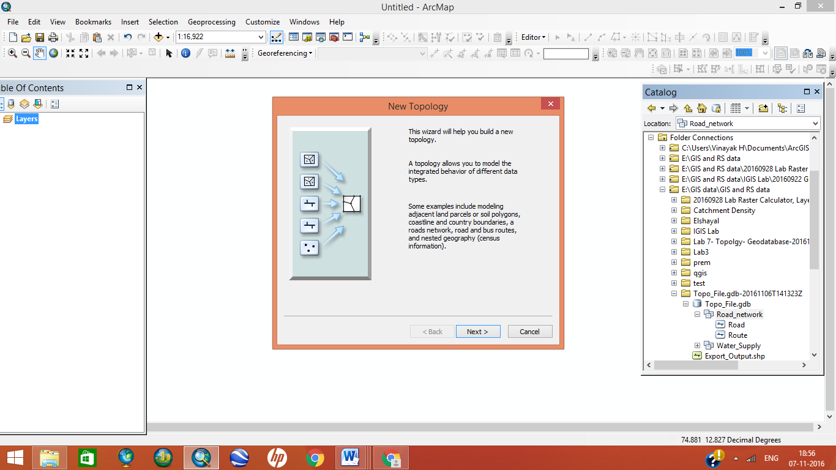The image size is (836, 470).
Task: Open the Geoprocessing menu
Action: [211, 21]
